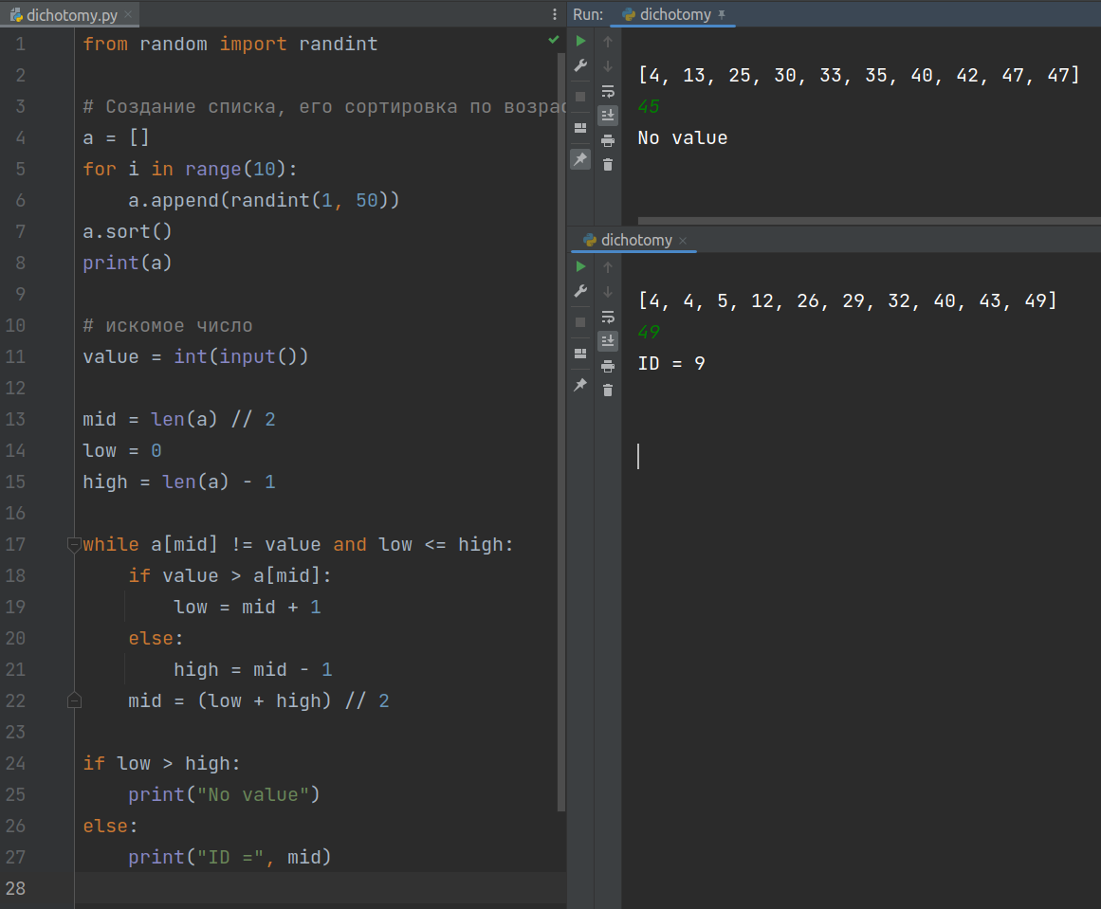Click the editor vertical scrollbar
Screen dimensions: 1101x909
[x=561, y=431]
